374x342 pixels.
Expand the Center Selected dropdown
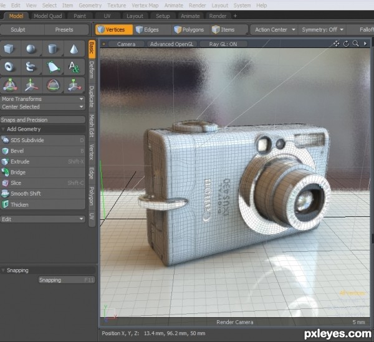tap(42, 107)
